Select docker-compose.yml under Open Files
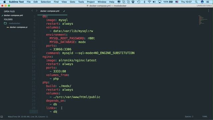213x120 pixels. pos(13,15)
